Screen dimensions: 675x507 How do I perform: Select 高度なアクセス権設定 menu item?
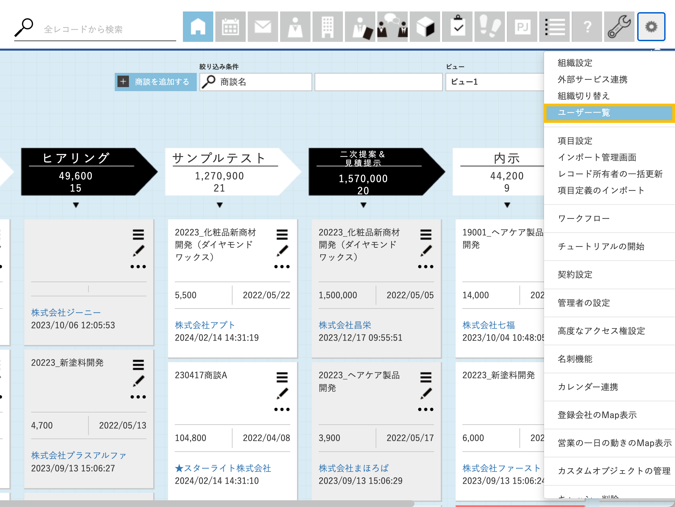coord(601,331)
